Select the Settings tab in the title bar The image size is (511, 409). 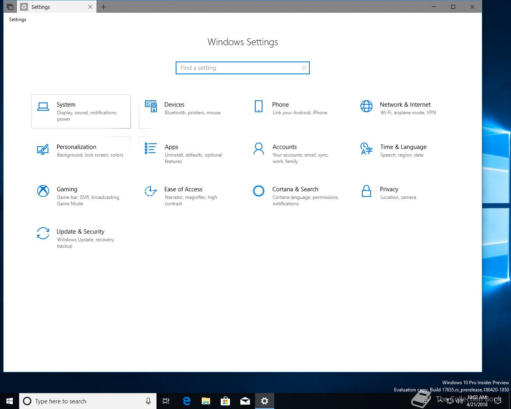point(56,7)
